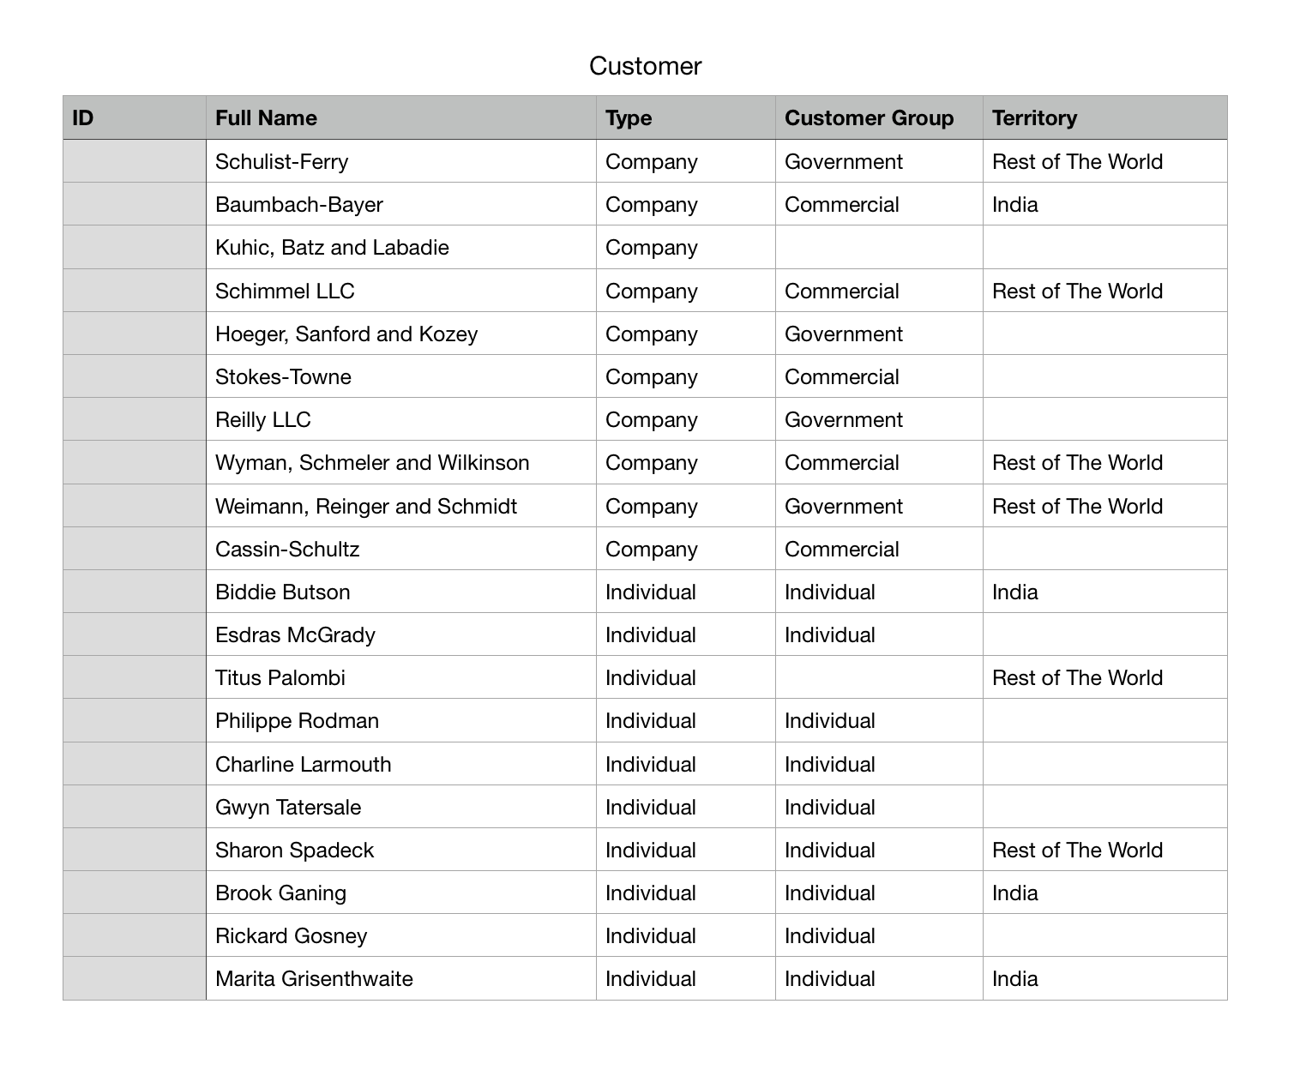Viewport: 1300px width, 1070px height.
Task: Select the ID cell for Reilly LLC row
Action: click(134, 420)
